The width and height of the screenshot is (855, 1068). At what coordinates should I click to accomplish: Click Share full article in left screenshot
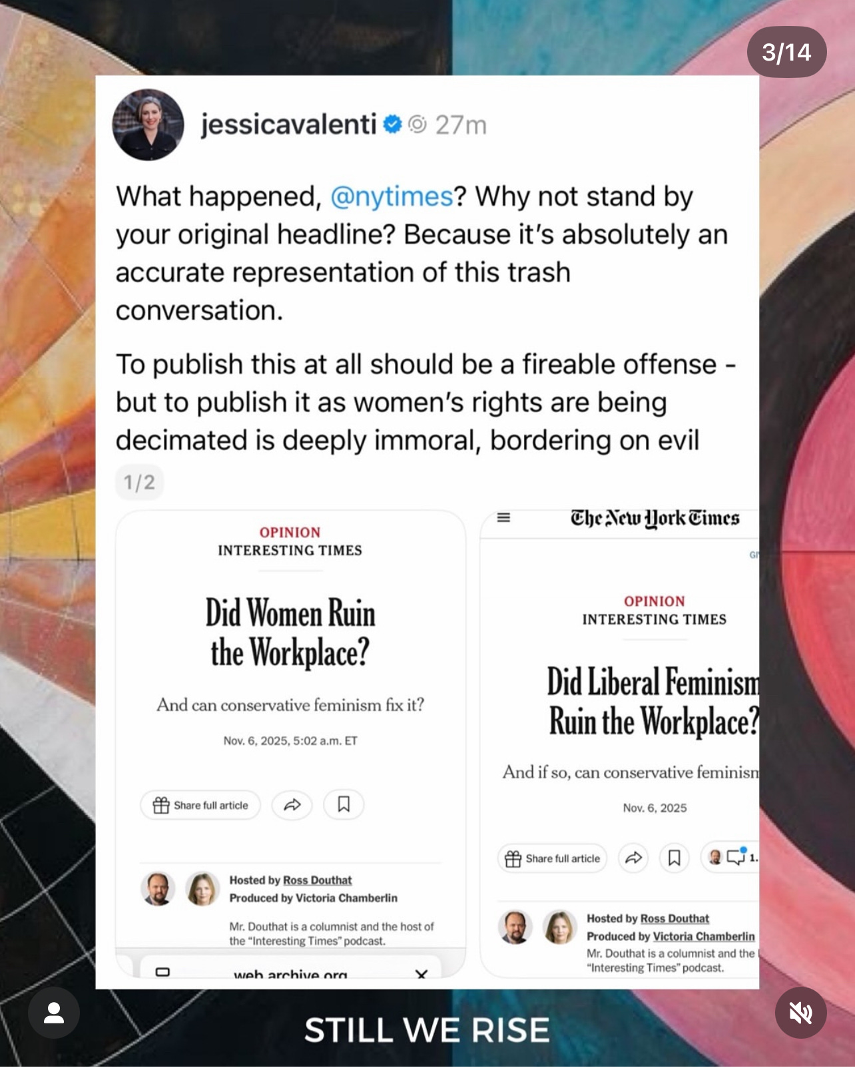click(200, 805)
